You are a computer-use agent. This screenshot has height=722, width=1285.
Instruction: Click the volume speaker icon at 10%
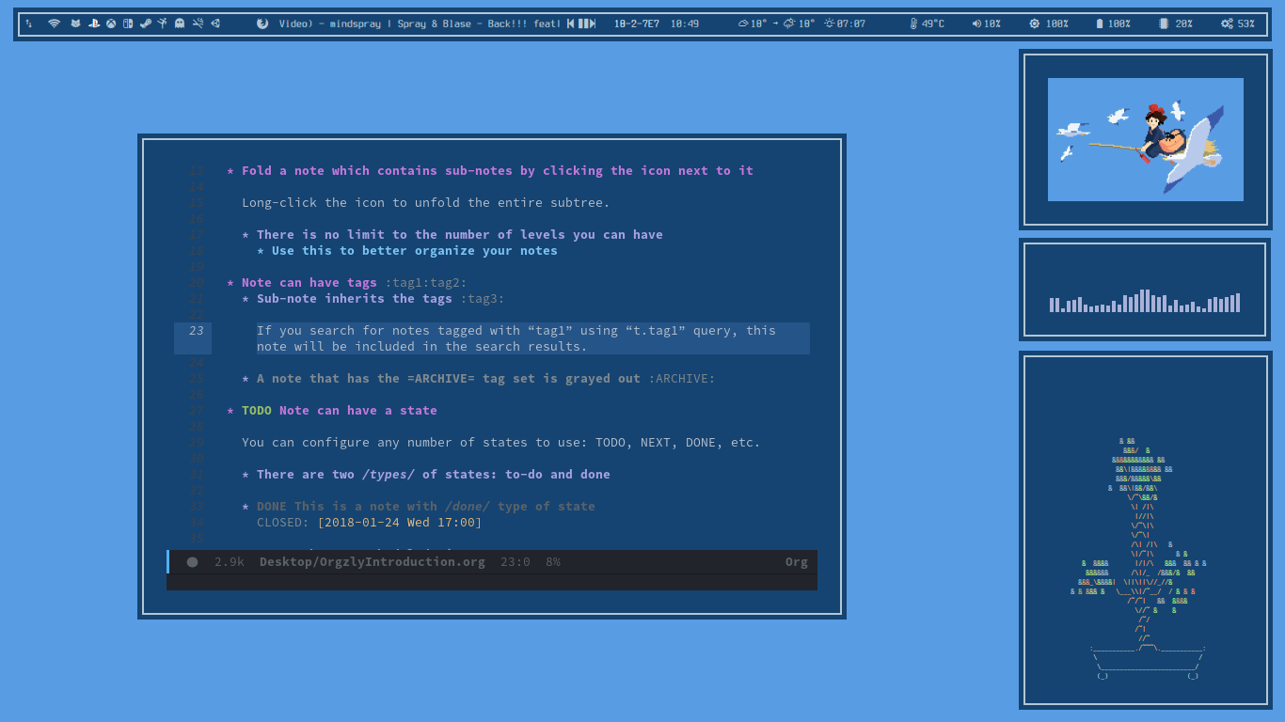(x=976, y=24)
